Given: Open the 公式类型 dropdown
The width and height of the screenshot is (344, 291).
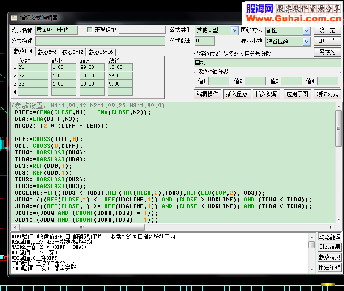Looking at the screenshot, I should [234, 30].
